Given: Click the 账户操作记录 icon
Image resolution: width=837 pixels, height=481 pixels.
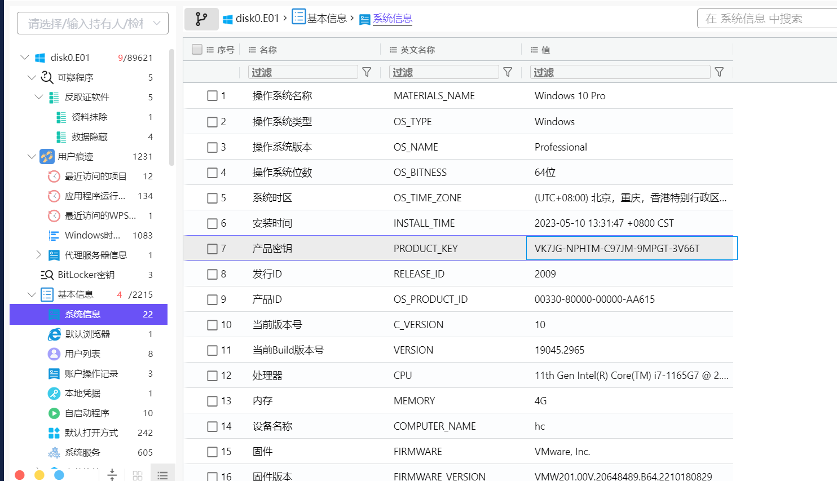Looking at the screenshot, I should tap(54, 374).
